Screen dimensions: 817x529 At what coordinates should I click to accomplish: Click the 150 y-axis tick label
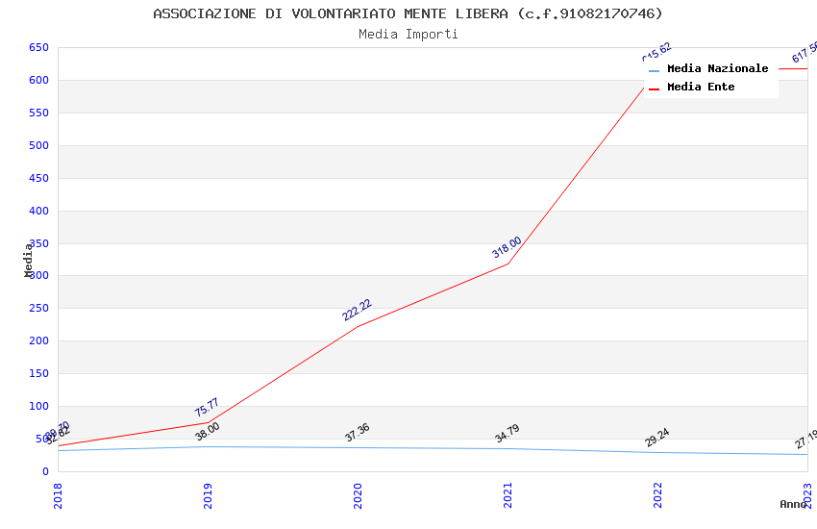[x=38, y=374]
